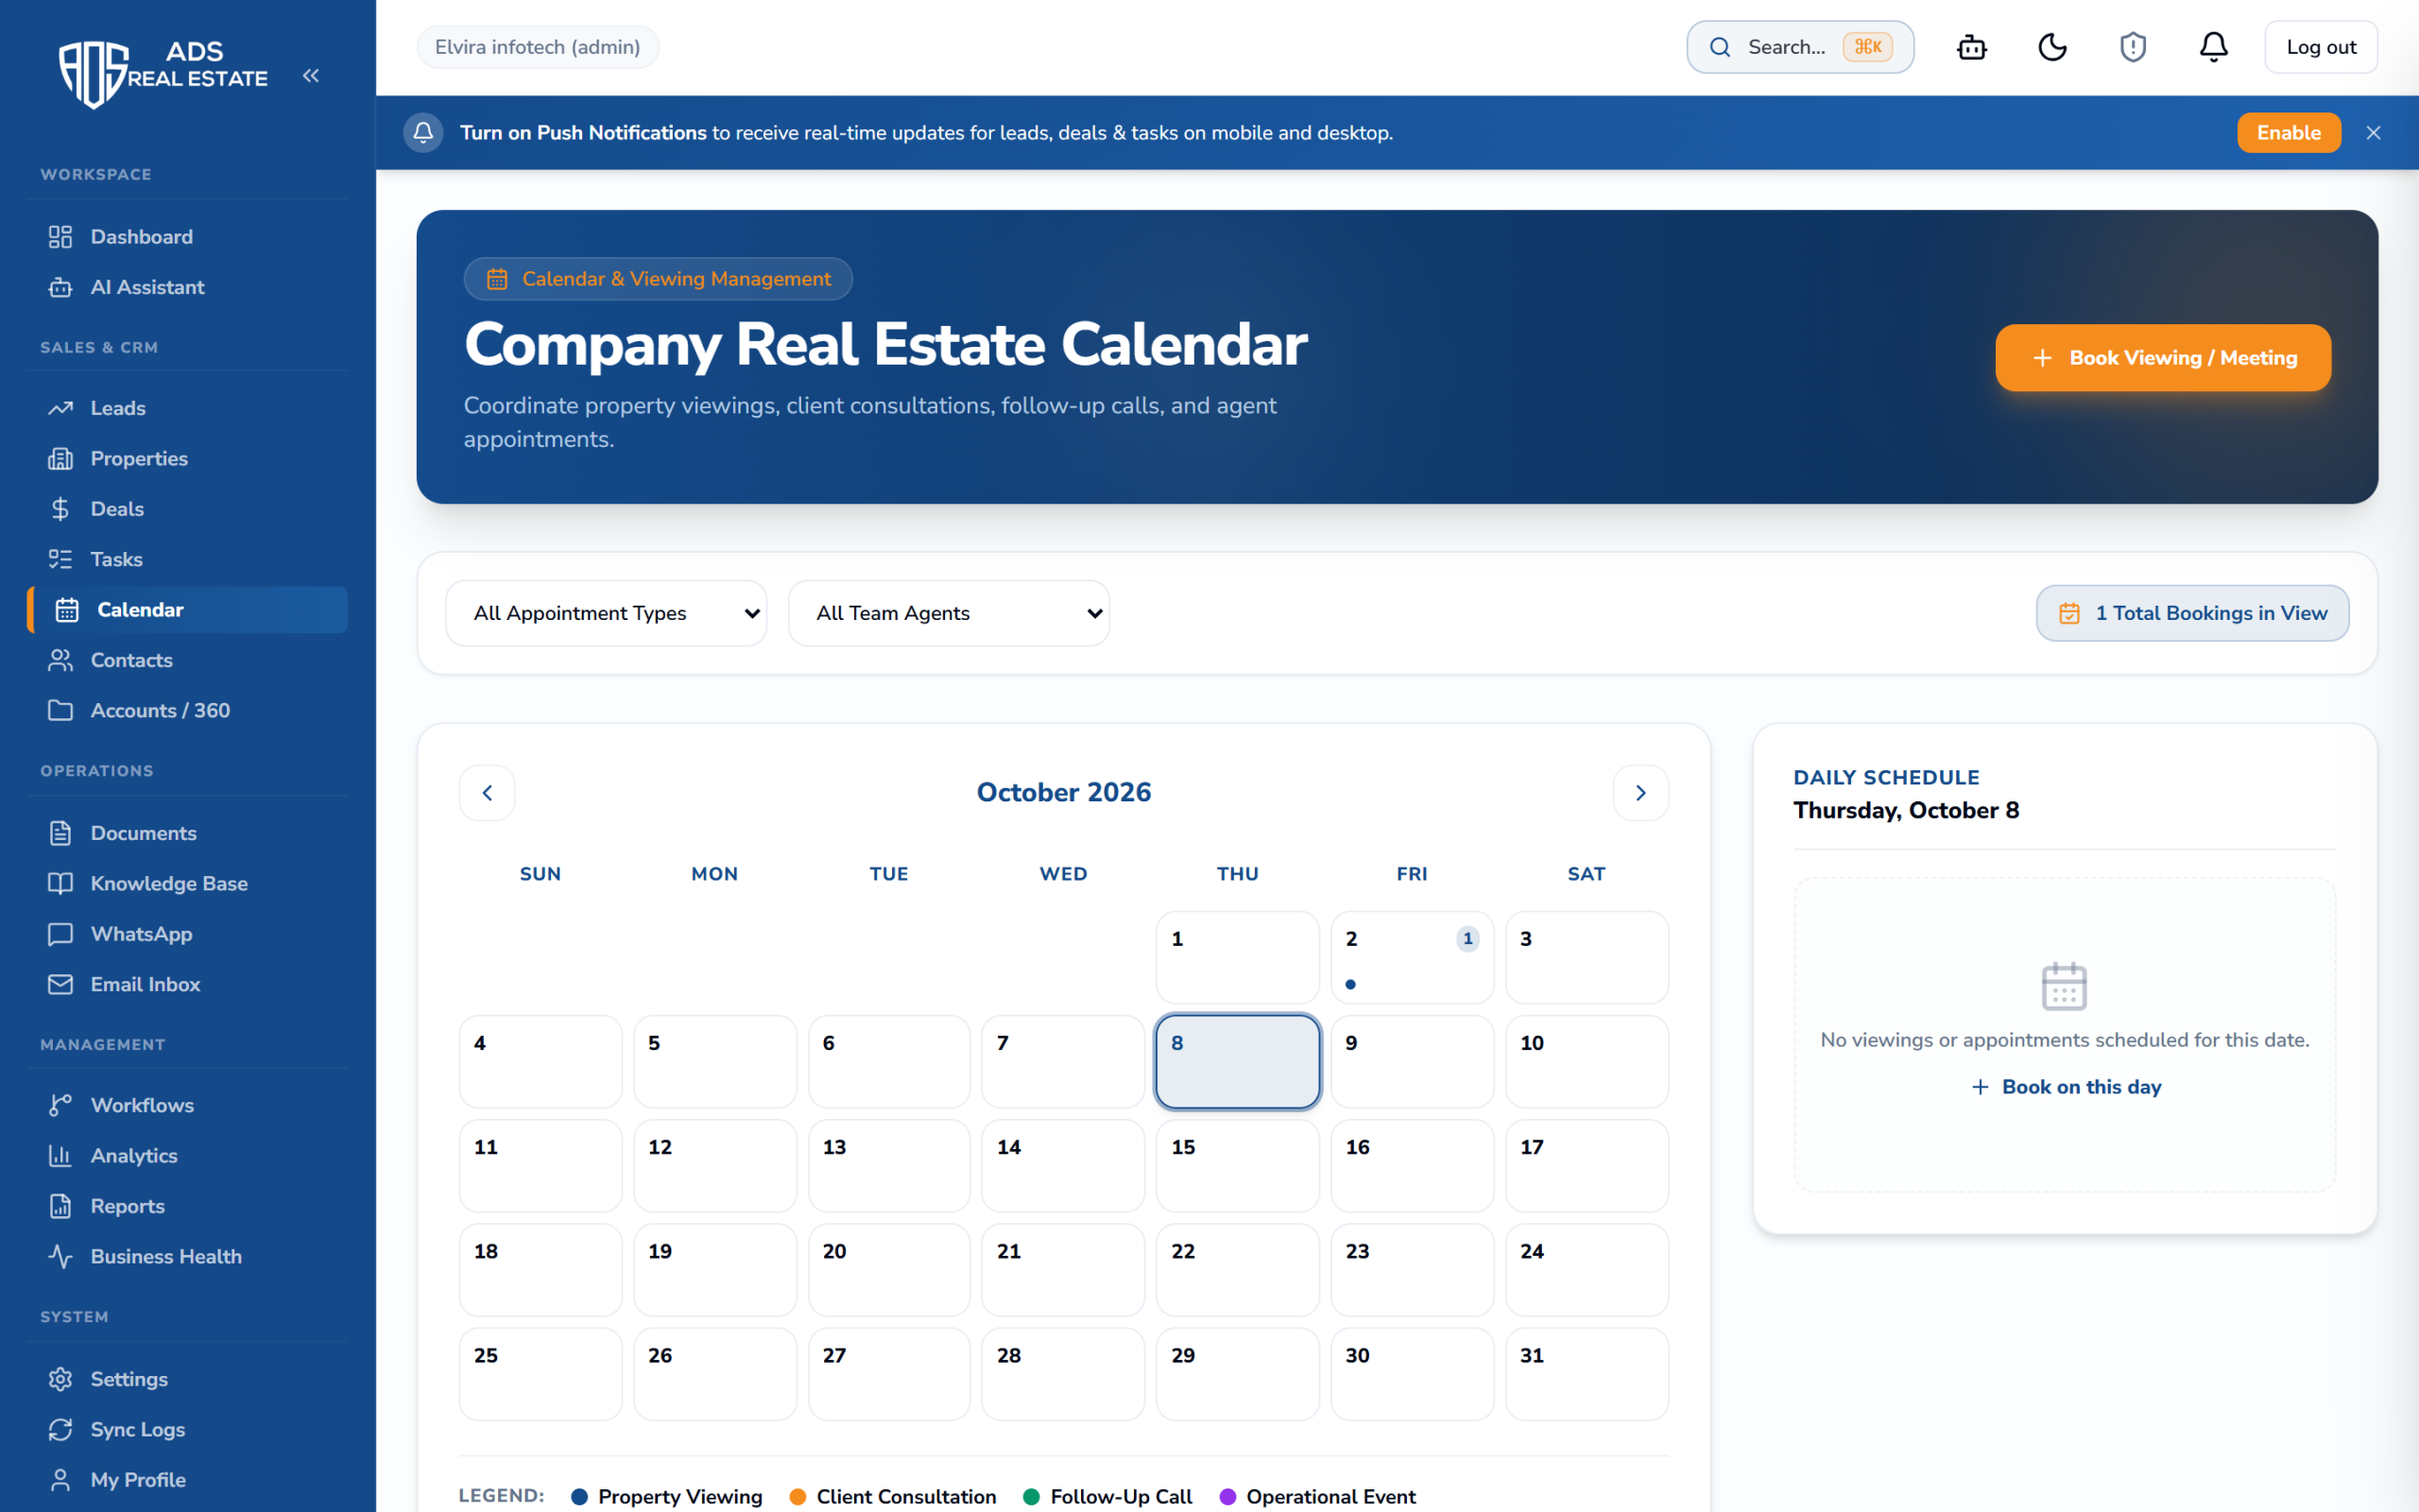Select October 15 on the calendar
2419x1512 pixels.
pos(1238,1166)
